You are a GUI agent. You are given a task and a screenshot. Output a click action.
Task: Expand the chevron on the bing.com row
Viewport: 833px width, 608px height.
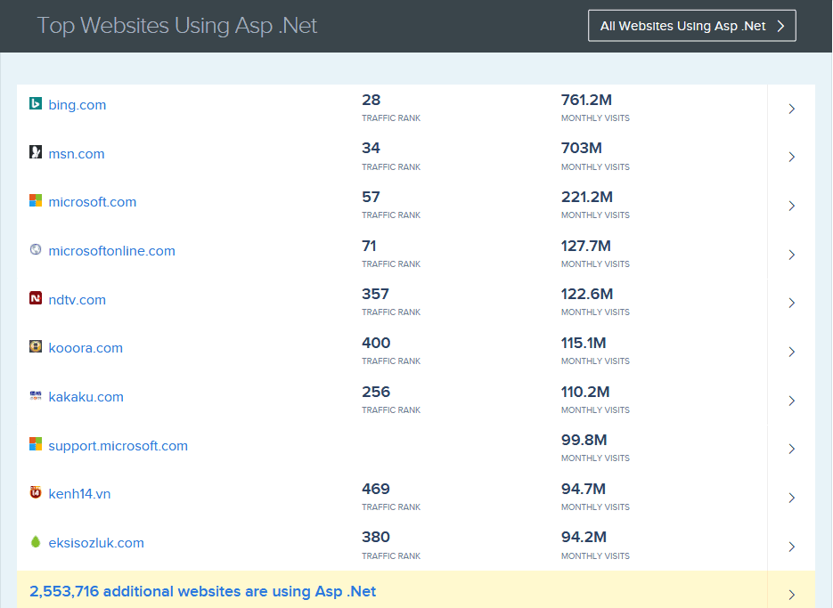click(791, 109)
